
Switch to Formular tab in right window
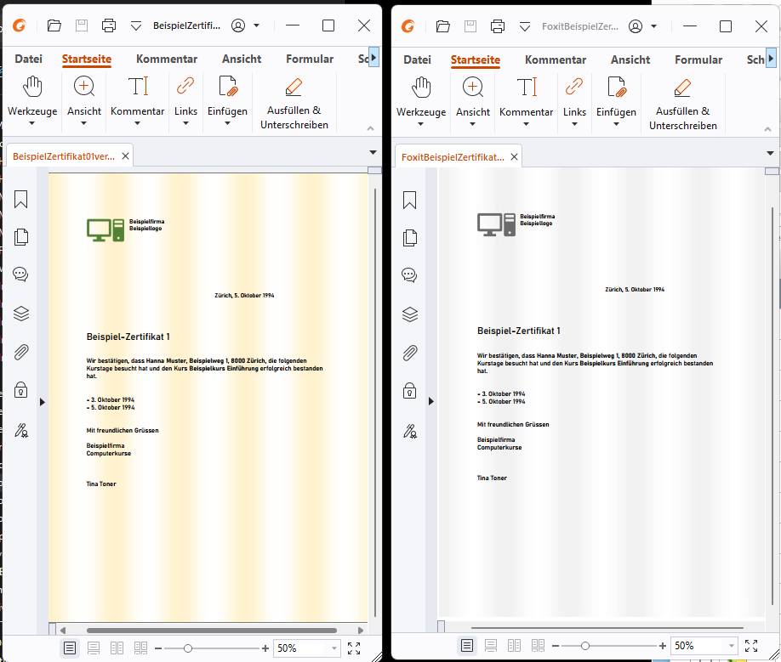pyautogui.click(x=698, y=59)
